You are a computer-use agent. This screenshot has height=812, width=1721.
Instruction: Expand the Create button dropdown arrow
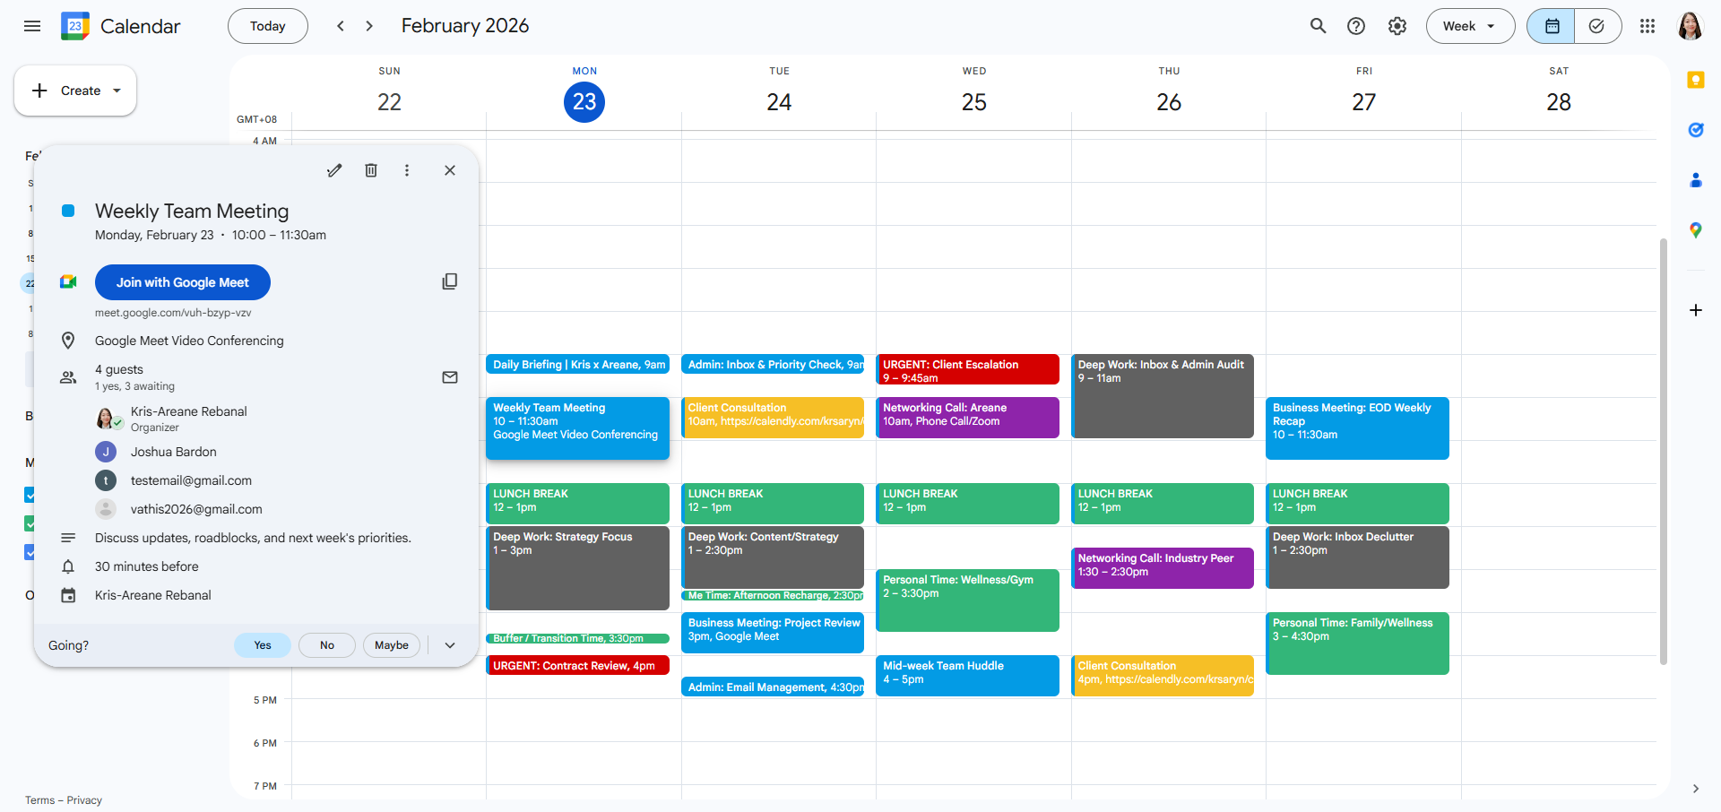[x=117, y=91]
